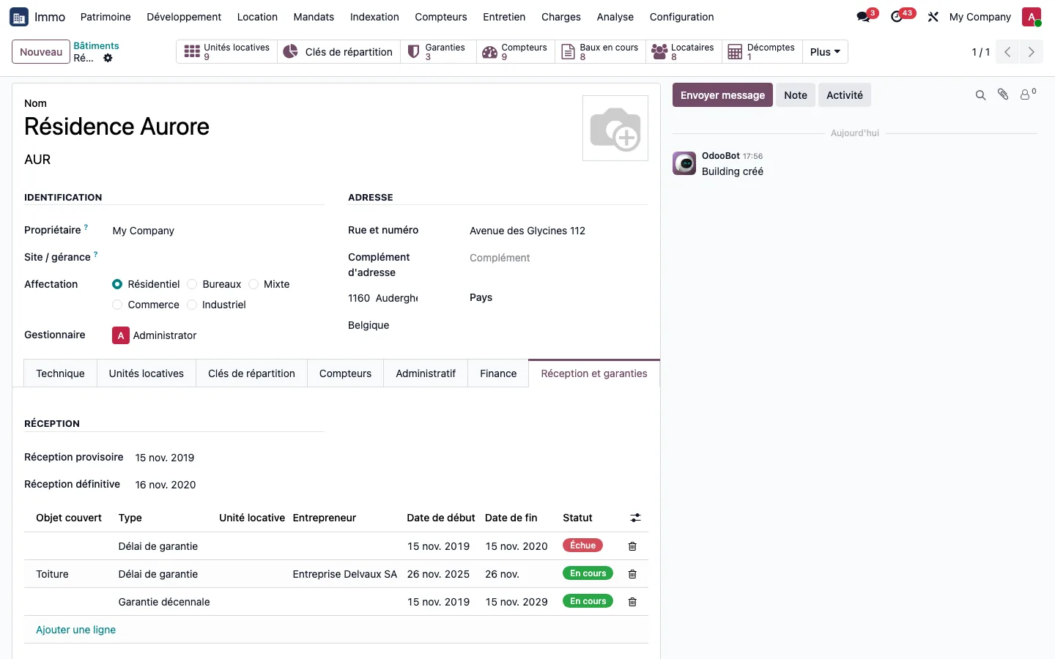Select the Résidentiel affectation
This screenshot has width=1055, height=659.
coord(117,284)
